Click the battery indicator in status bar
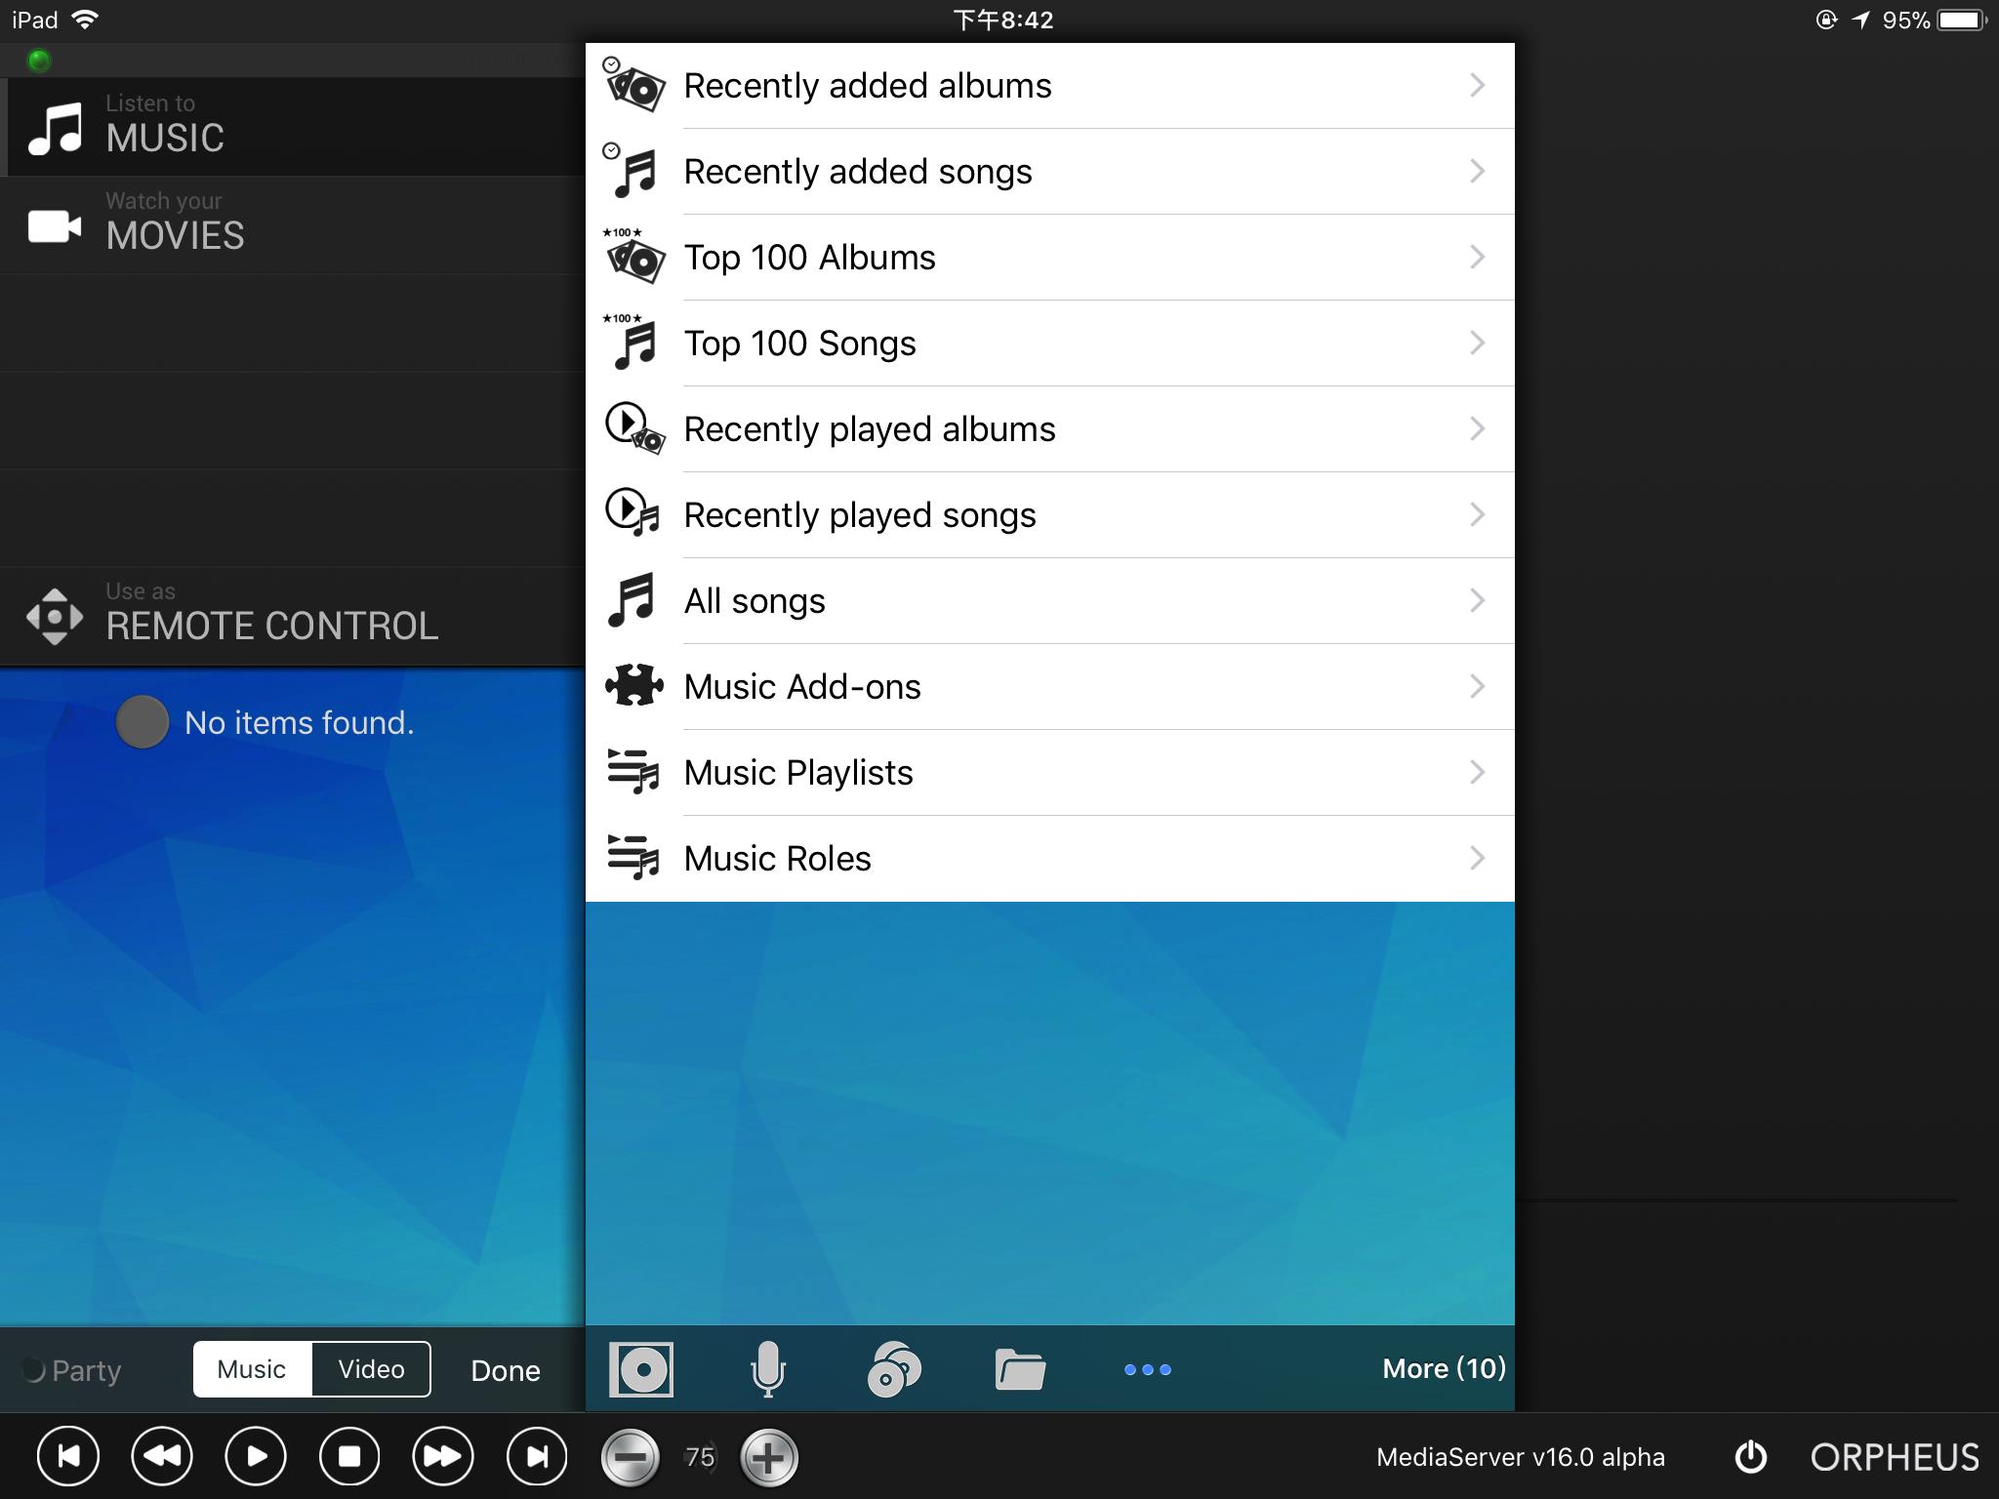Image resolution: width=1999 pixels, height=1499 pixels. tap(1963, 20)
